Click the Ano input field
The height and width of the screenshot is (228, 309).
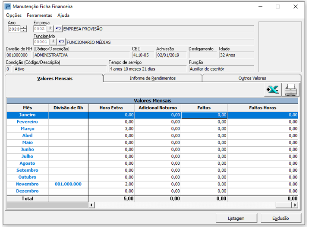[x=14, y=29]
